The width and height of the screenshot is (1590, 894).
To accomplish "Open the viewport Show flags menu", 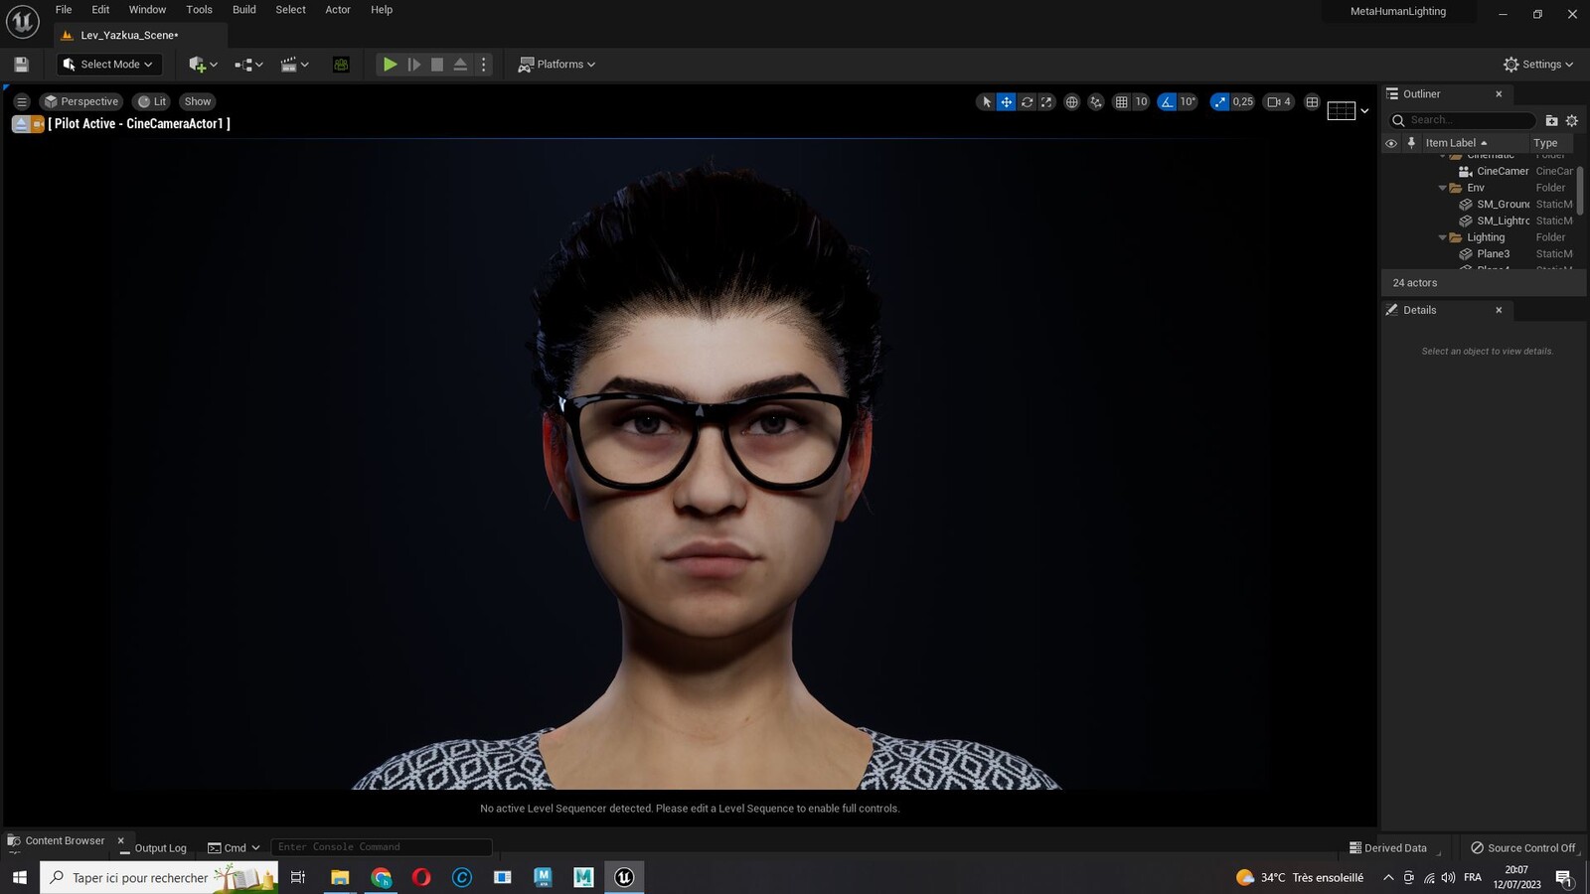I will 198,101.
